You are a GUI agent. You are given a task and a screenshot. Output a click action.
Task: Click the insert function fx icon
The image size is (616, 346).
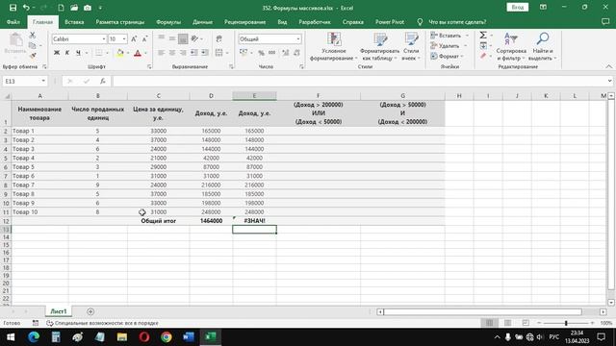click(x=103, y=81)
